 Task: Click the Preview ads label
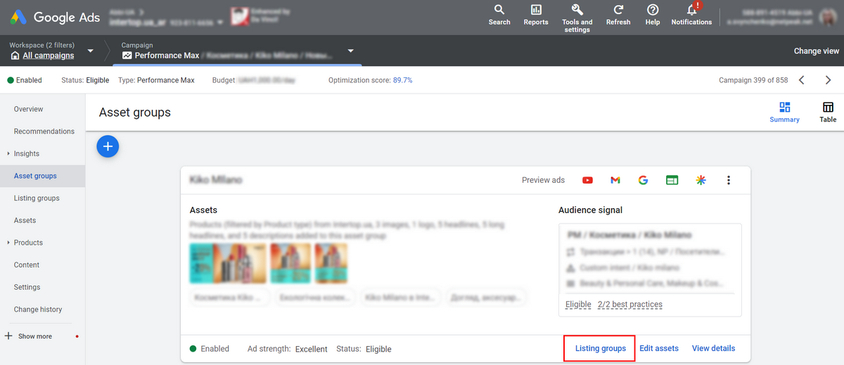pyautogui.click(x=543, y=180)
